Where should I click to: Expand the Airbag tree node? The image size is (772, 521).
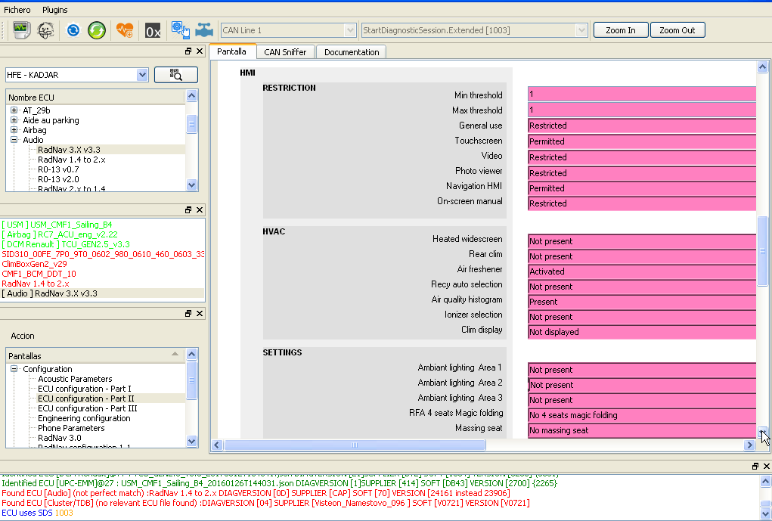point(14,130)
